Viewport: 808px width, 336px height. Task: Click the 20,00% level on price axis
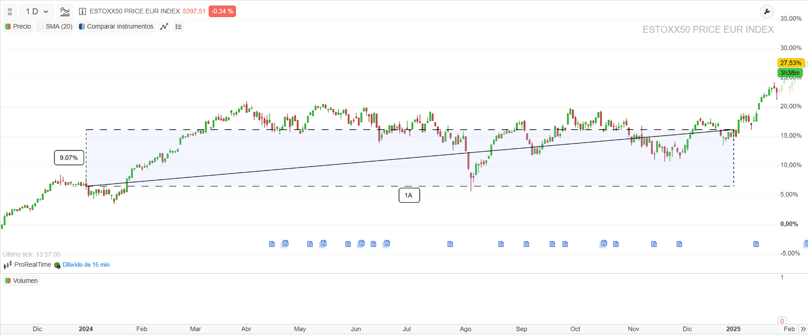[791, 106]
